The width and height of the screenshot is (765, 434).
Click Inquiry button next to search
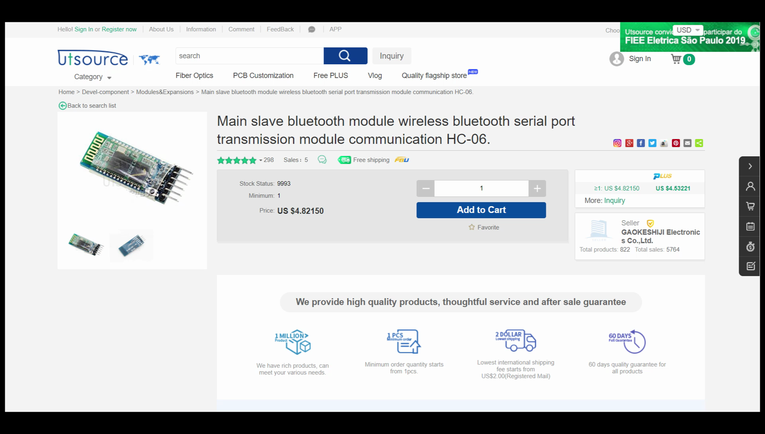392,56
